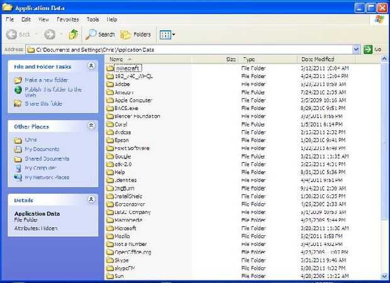Screen dimensions: 390x283
Task: Collapse the Details panel
Action: click(91, 199)
